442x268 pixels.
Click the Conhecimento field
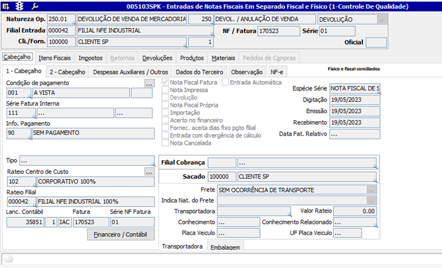click(x=239, y=222)
